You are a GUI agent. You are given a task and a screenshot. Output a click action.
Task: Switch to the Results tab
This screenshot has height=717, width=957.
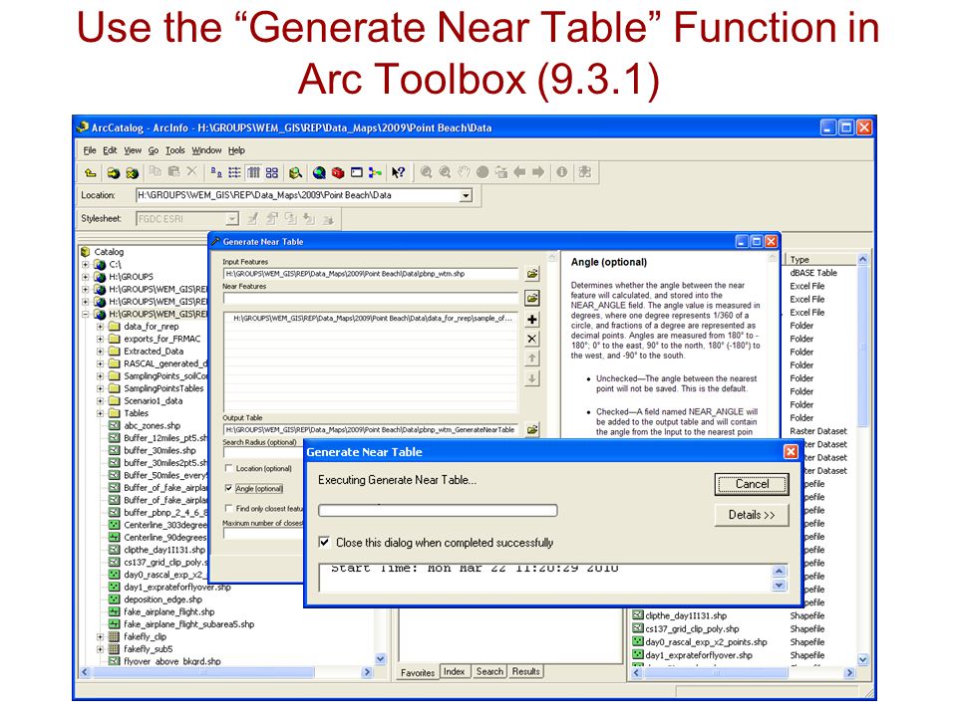click(x=526, y=671)
